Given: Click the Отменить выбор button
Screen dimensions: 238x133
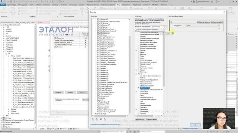Looking at the screenshot, I should click(151, 119).
